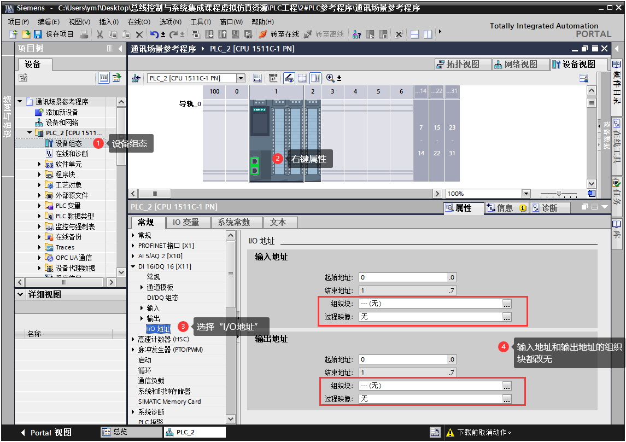The image size is (626, 442).
Task: Click the redo arrow icon
Action: pyautogui.click(x=174, y=34)
